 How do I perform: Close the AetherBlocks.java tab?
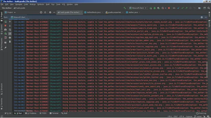(x=102, y=12)
